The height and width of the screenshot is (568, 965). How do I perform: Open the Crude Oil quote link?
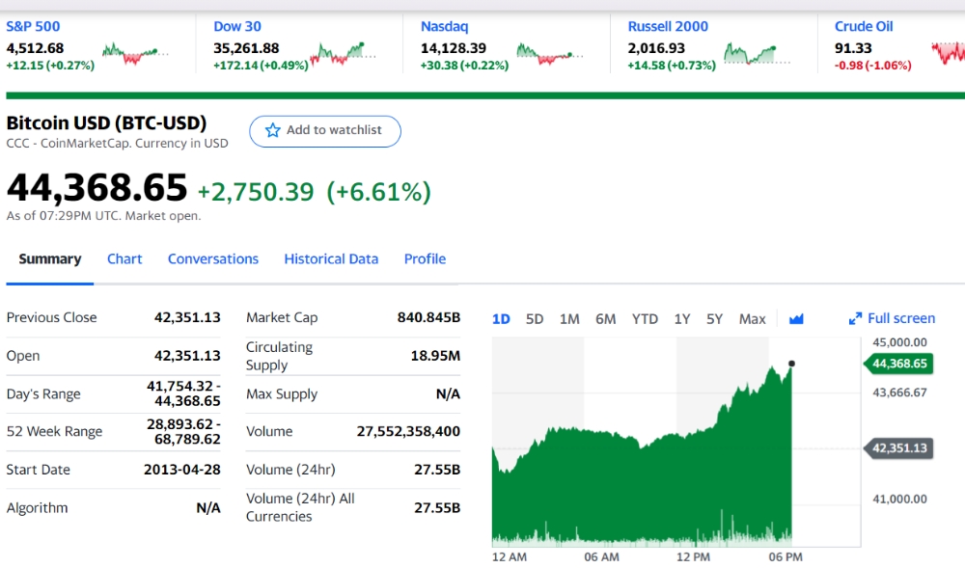click(x=864, y=26)
